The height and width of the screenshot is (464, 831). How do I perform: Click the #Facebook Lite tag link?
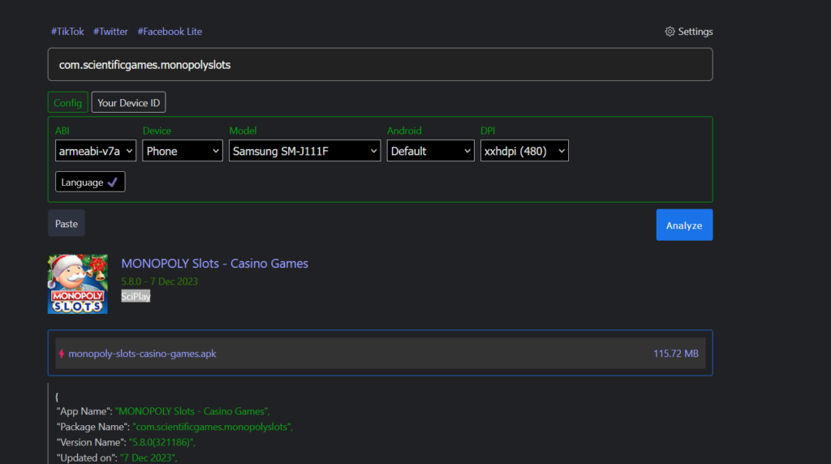(x=170, y=32)
